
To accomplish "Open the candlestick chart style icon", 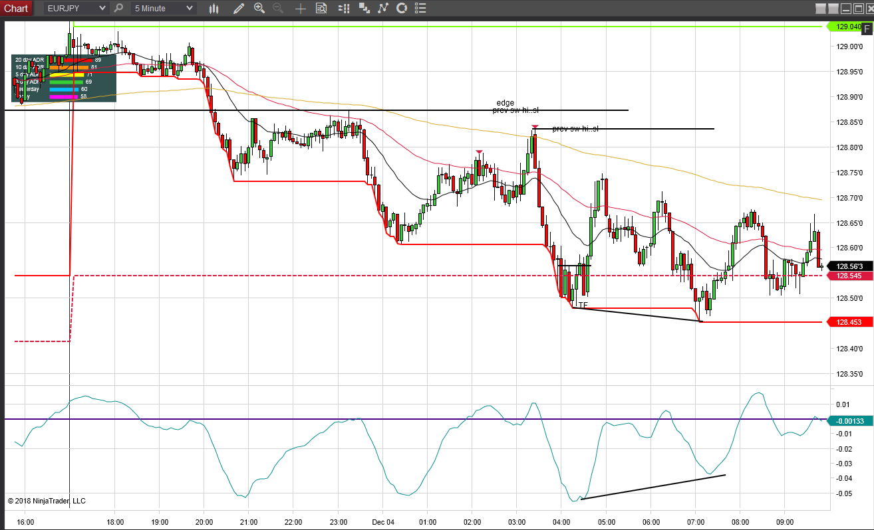I will tap(214, 9).
